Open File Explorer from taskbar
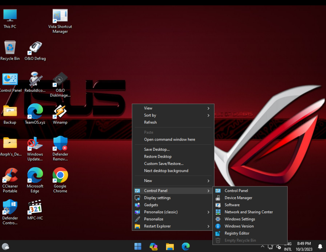Image resolution: width=326 pixels, height=252 pixels. tap(170, 246)
